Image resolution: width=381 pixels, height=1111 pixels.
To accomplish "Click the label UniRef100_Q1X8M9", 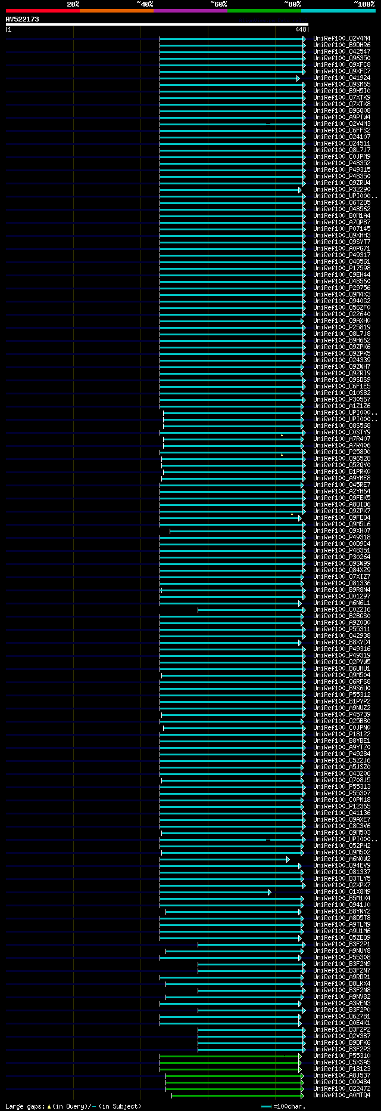I will [x=342, y=892].
